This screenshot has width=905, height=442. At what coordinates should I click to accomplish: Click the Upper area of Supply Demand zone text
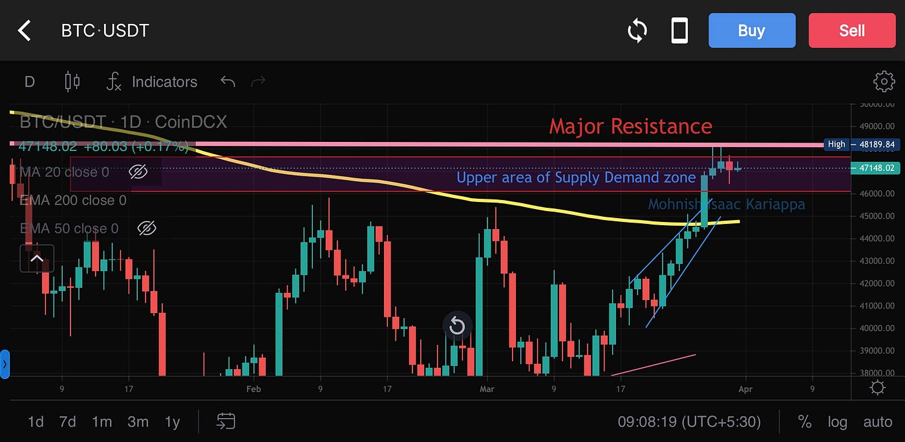(576, 177)
